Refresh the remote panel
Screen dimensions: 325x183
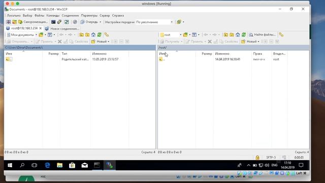pos(244,35)
